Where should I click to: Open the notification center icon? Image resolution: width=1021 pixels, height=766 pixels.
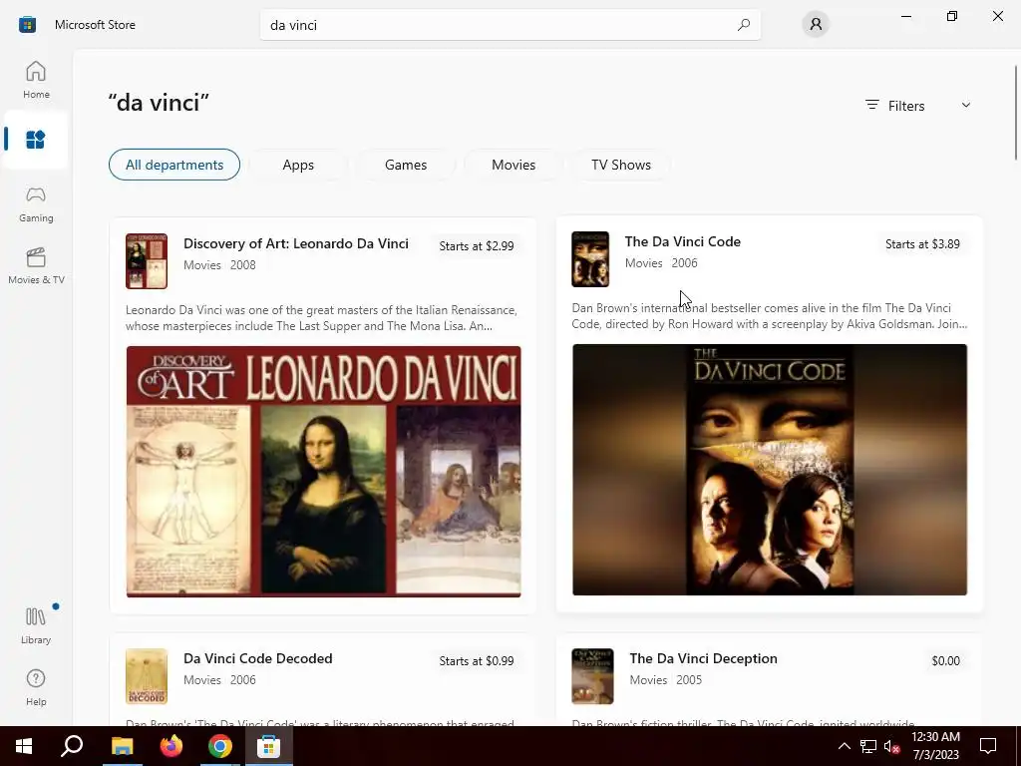pyautogui.click(x=988, y=746)
